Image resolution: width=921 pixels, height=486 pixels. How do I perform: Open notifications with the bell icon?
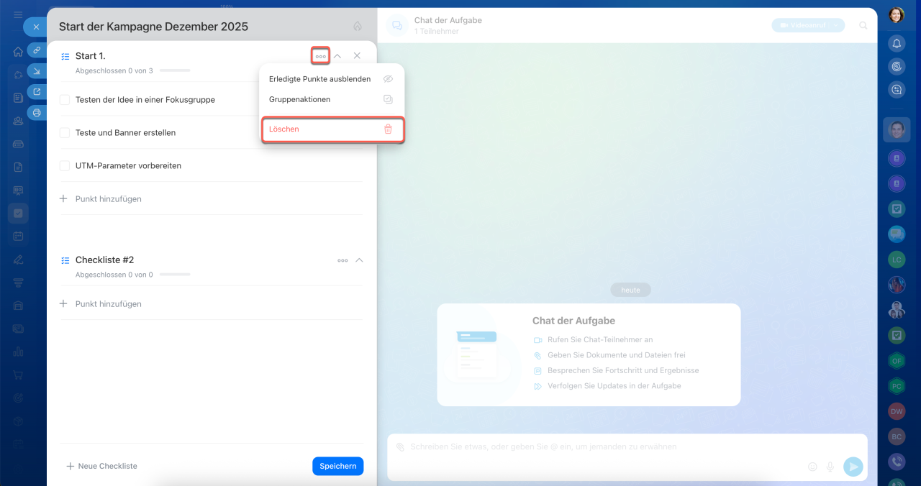897,43
